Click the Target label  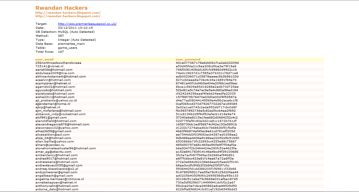(41, 24)
